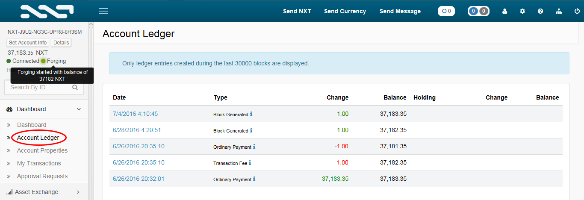Viewport: 584px width, 200px height.
Task: Click the 37,183.35 NXT balance text
Action: [x=28, y=53]
